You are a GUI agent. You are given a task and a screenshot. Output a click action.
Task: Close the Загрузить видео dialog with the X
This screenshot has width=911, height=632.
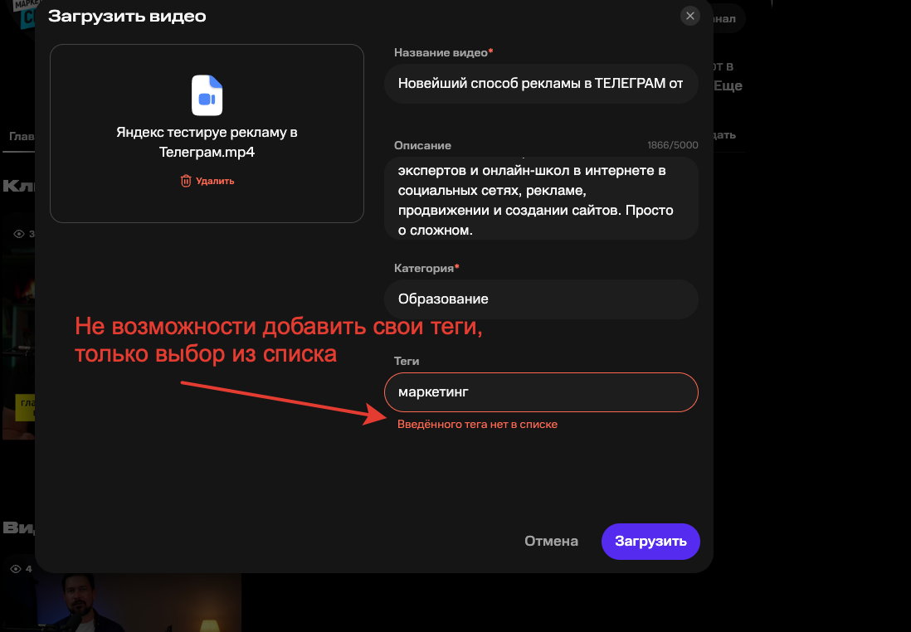point(689,16)
